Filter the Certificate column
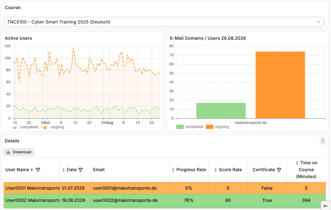This screenshot has width=331, height=210. pyautogui.click(x=279, y=170)
